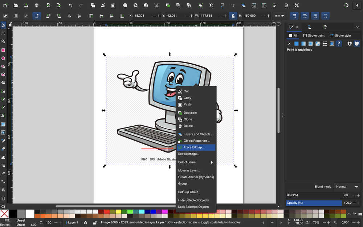Select the Ellipse tool
This screenshot has width=363, height=227.
click(3, 58)
